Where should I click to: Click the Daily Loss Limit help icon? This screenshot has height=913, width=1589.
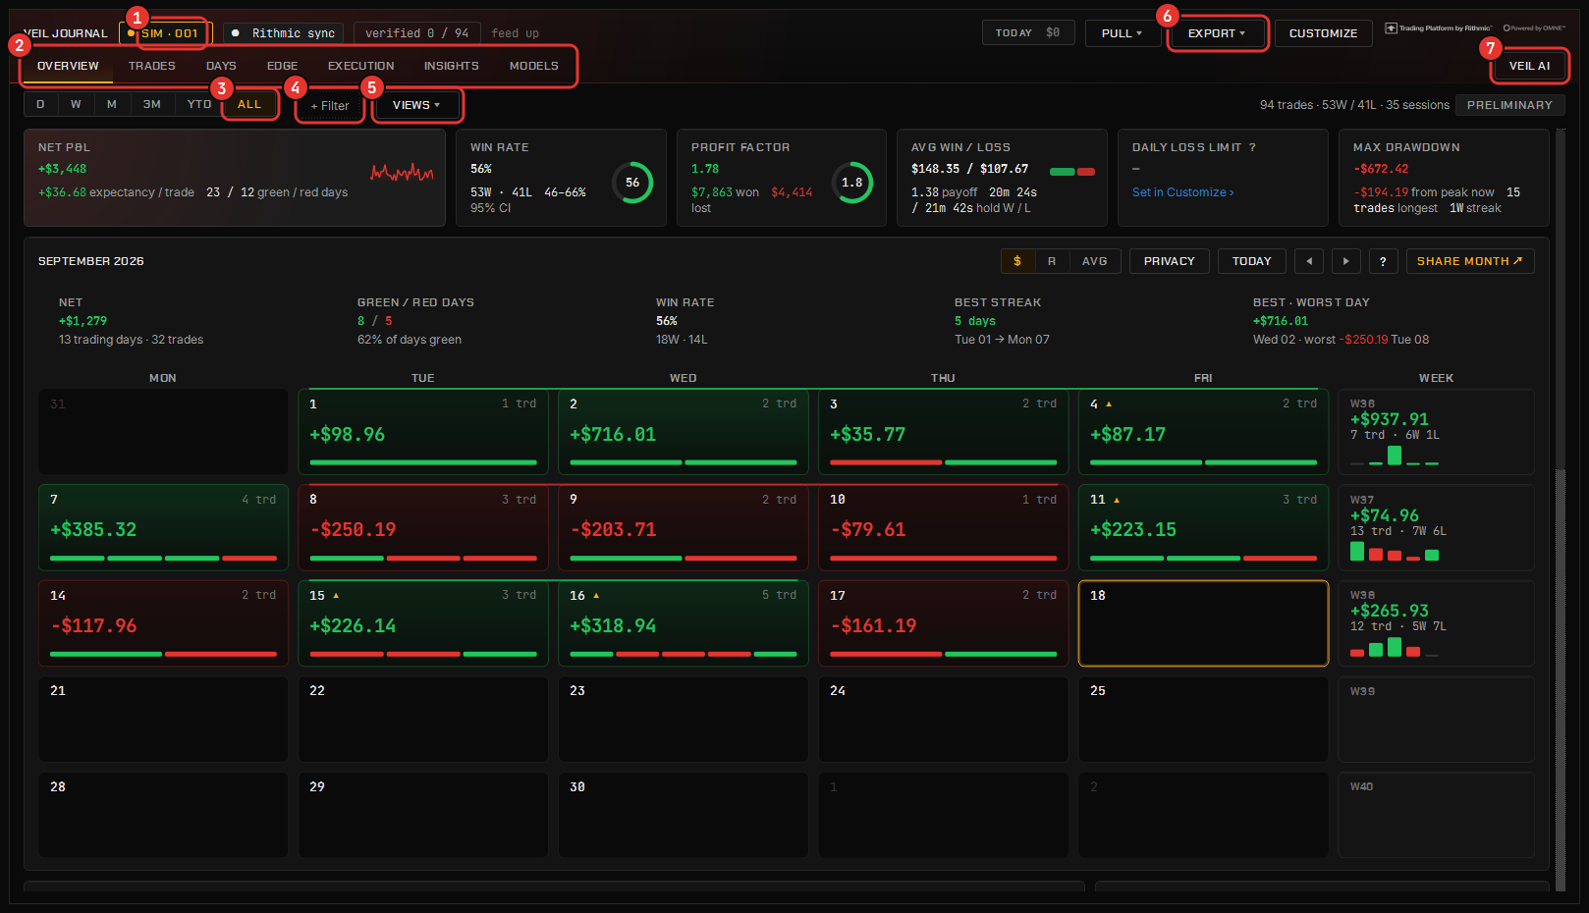coord(1252,147)
